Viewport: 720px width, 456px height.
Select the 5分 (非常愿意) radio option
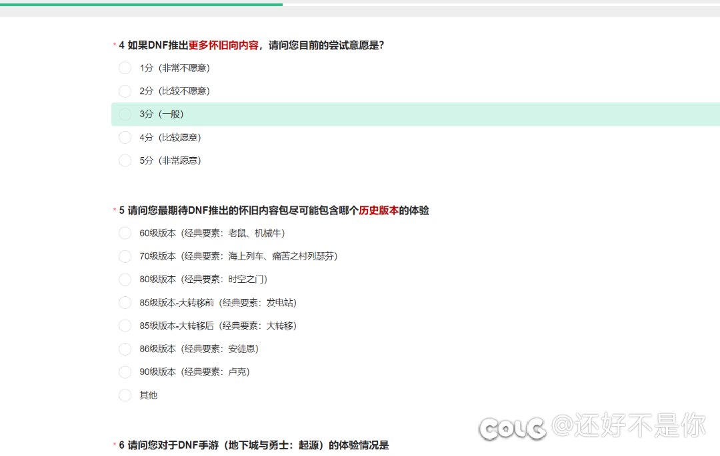[x=125, y=160]
